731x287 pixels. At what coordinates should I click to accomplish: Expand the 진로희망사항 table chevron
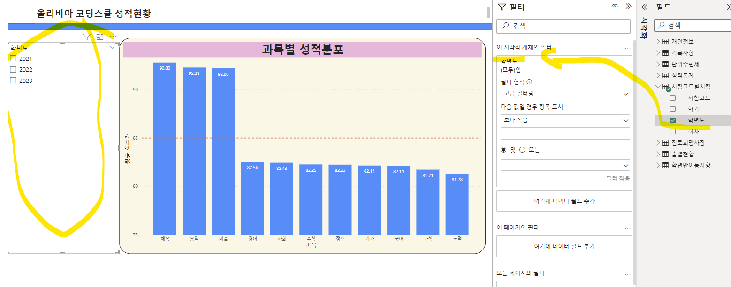point(658,143)
